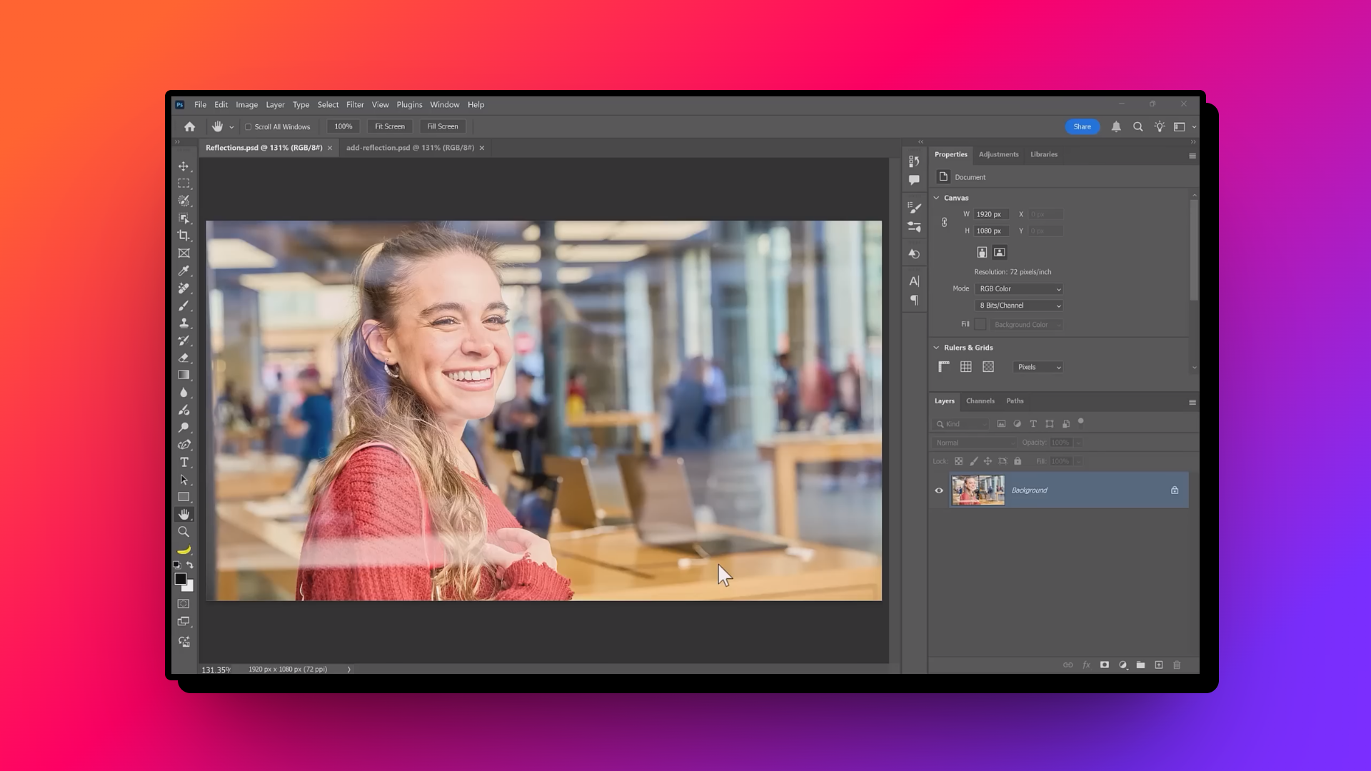Viewport: 1371px width, 771px height.
Task: Select the Zoom tool
Action: click(x=184, y=531)
